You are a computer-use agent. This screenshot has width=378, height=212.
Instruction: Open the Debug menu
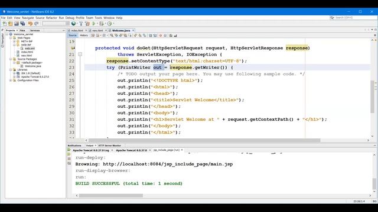70,18
